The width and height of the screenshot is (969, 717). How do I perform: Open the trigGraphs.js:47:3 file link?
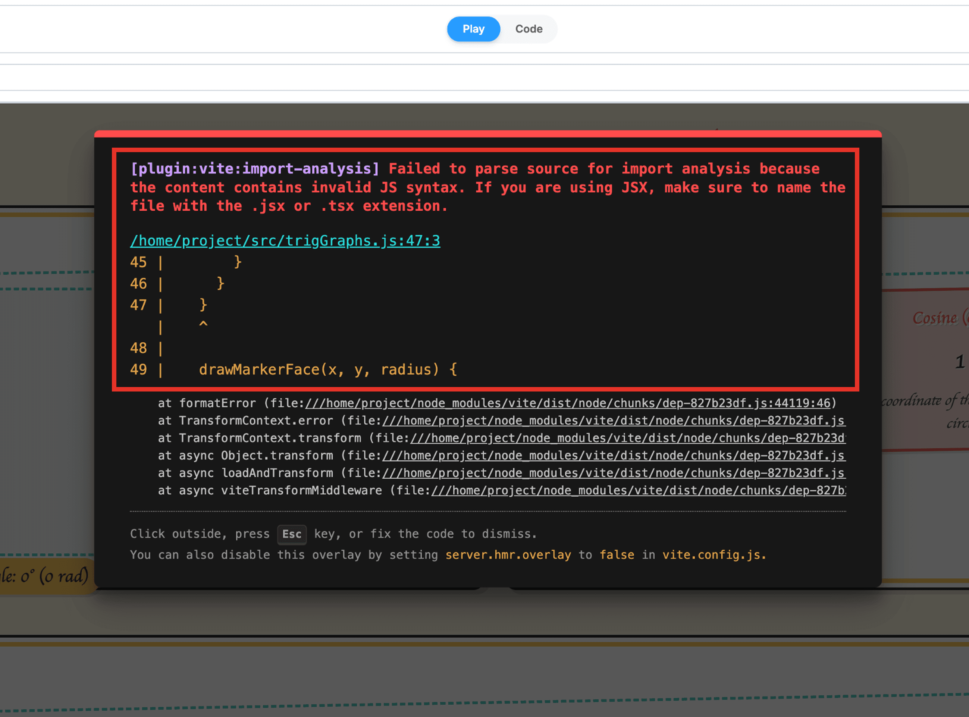(x=285, y=240)
